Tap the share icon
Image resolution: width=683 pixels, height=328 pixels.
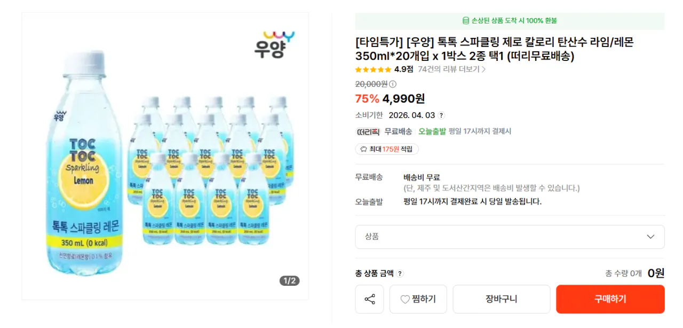(x=369, y=299)
